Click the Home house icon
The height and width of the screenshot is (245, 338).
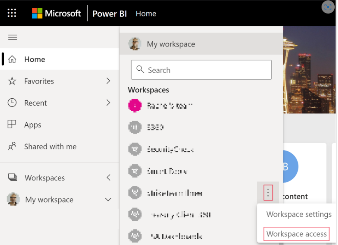(12, 59)
